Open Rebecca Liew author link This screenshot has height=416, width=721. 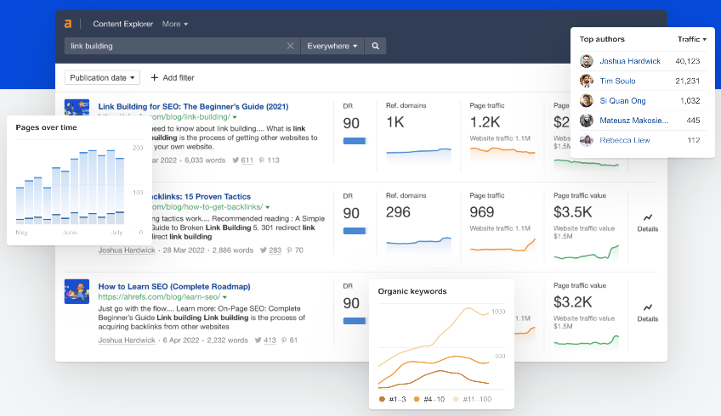click(624, 140)
